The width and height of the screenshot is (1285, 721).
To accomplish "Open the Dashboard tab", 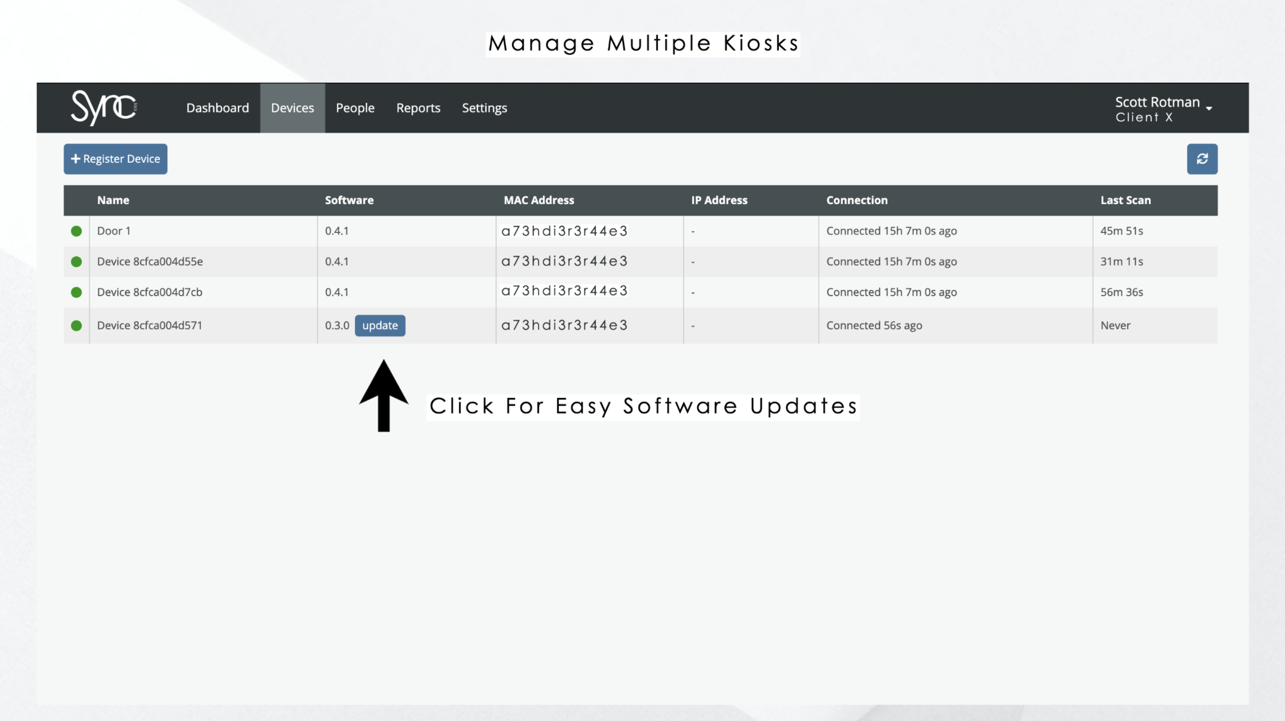I will (217, 108).
